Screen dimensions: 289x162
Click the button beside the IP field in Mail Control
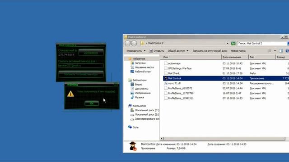(x=91, y=53)
